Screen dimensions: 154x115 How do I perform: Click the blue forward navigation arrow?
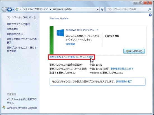coord(10,10)
